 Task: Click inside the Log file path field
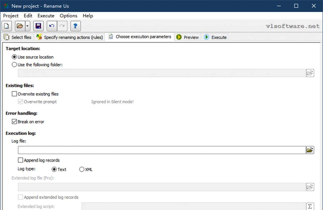point(161,150)
